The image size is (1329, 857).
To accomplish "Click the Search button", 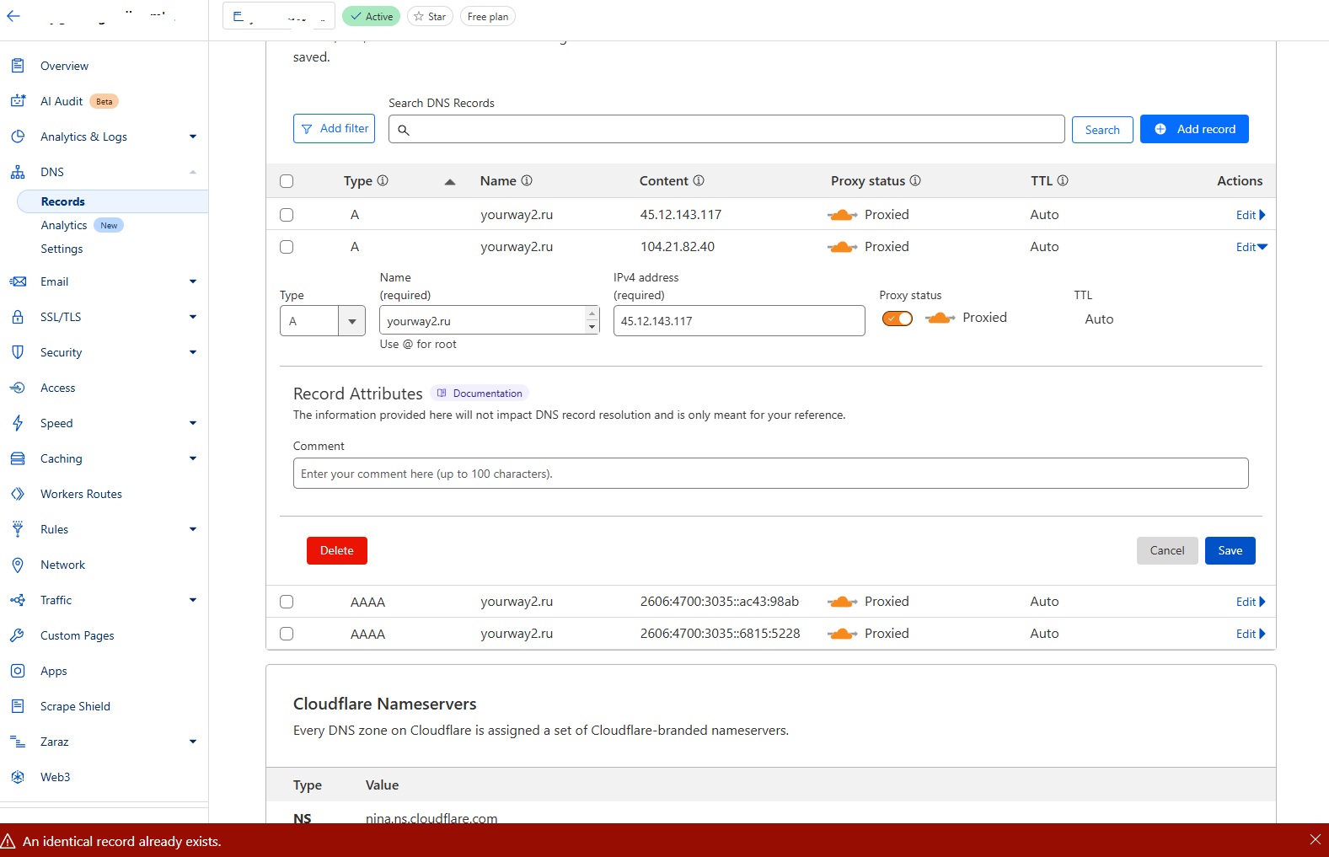I will coord(1102,130).
